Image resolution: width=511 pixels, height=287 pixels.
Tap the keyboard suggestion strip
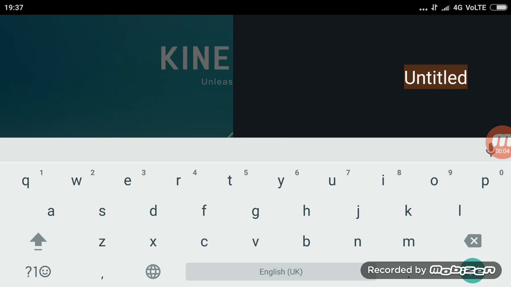[x=255, y=150]
